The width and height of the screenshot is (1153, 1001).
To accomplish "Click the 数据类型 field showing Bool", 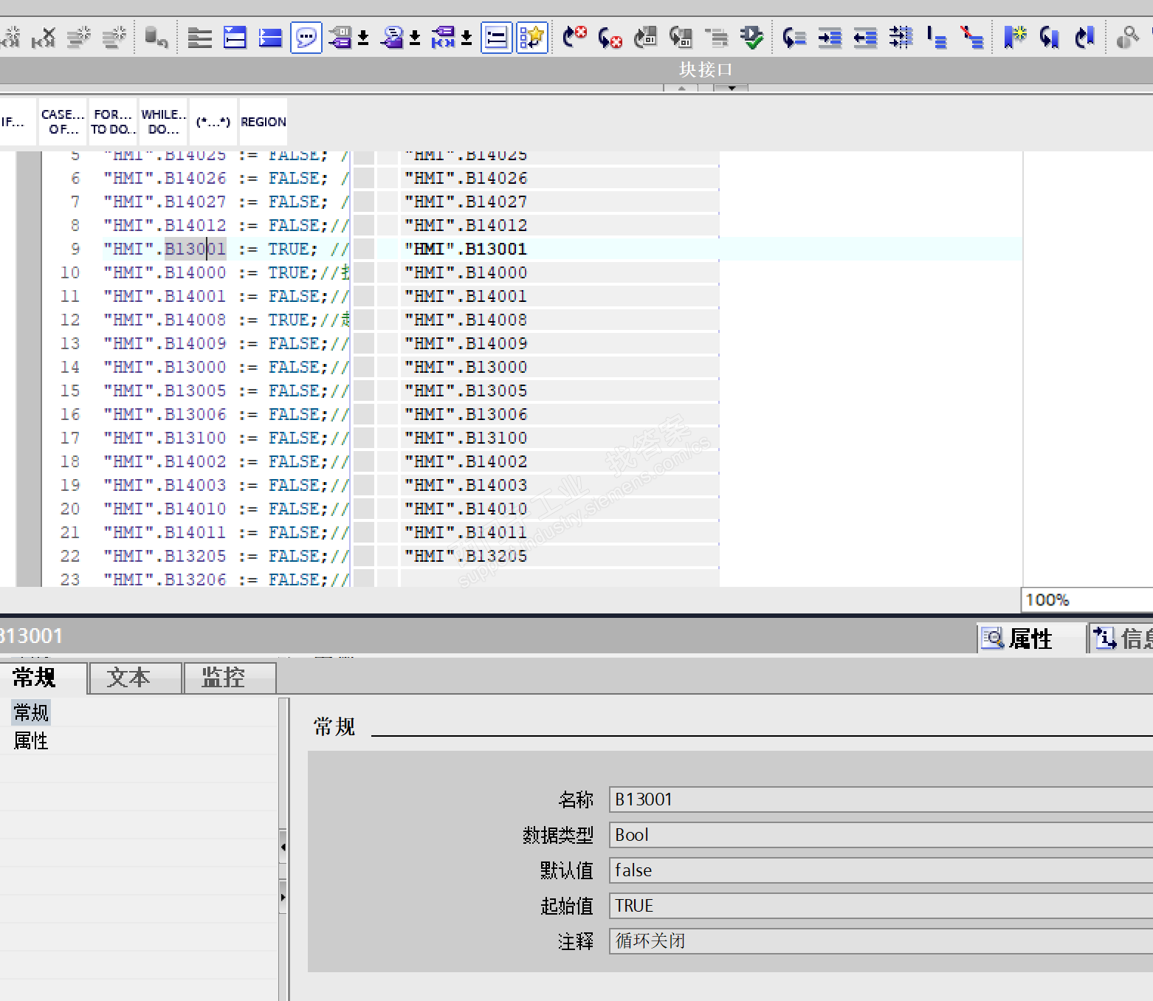I will click(x=881, y=835).
